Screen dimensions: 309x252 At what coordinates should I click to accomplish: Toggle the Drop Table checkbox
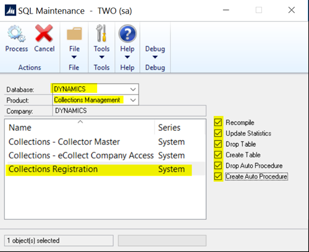coord(218,144)
